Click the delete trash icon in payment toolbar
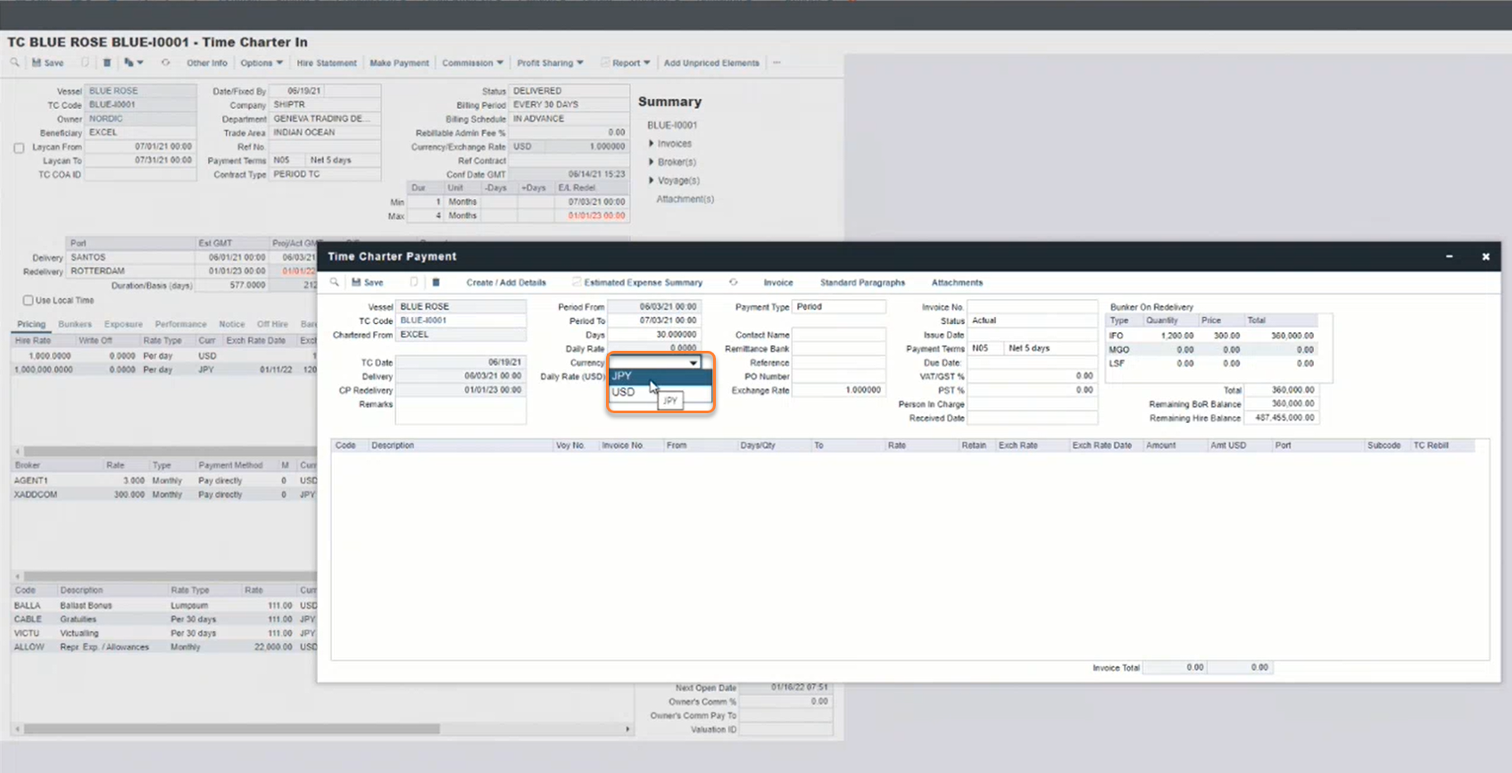 click(x=436, y=282)
